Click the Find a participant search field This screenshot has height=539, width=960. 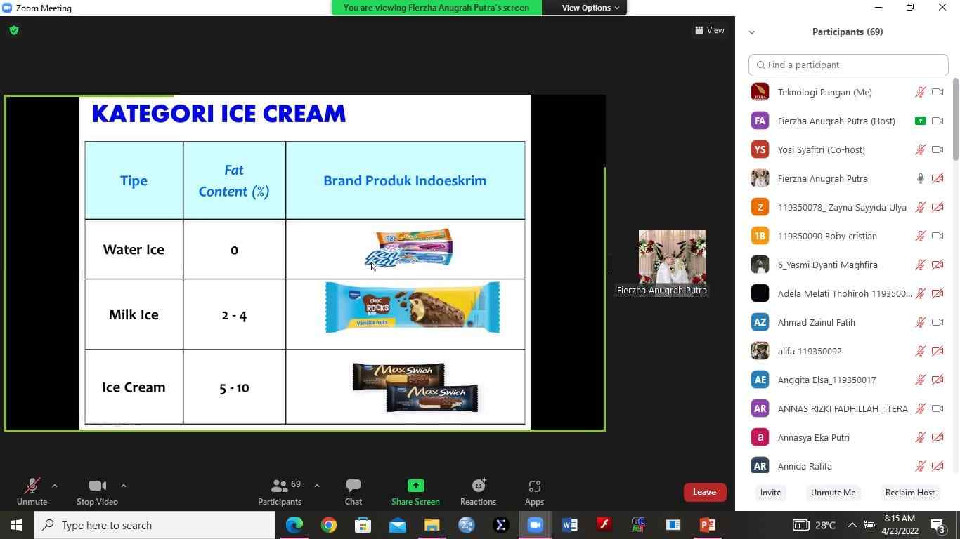click(x=848, y=65)
